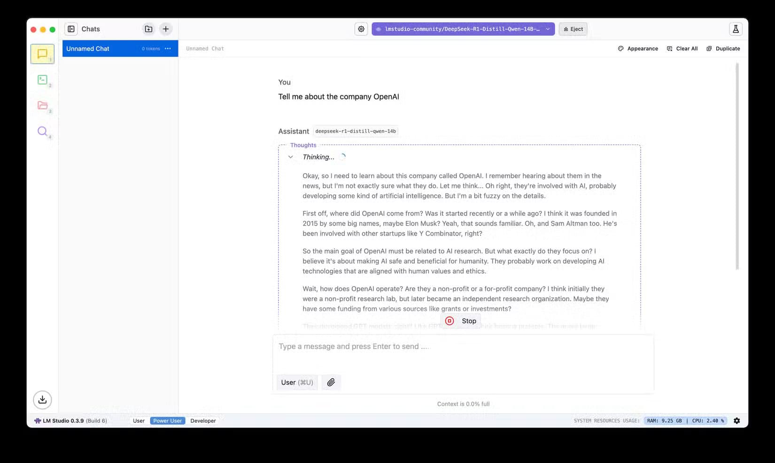Image resolution: width=775 pixels, height=463 pixels.
Task: Open the Developer terminal sidebar icon
Action: [x=42, y=80]
